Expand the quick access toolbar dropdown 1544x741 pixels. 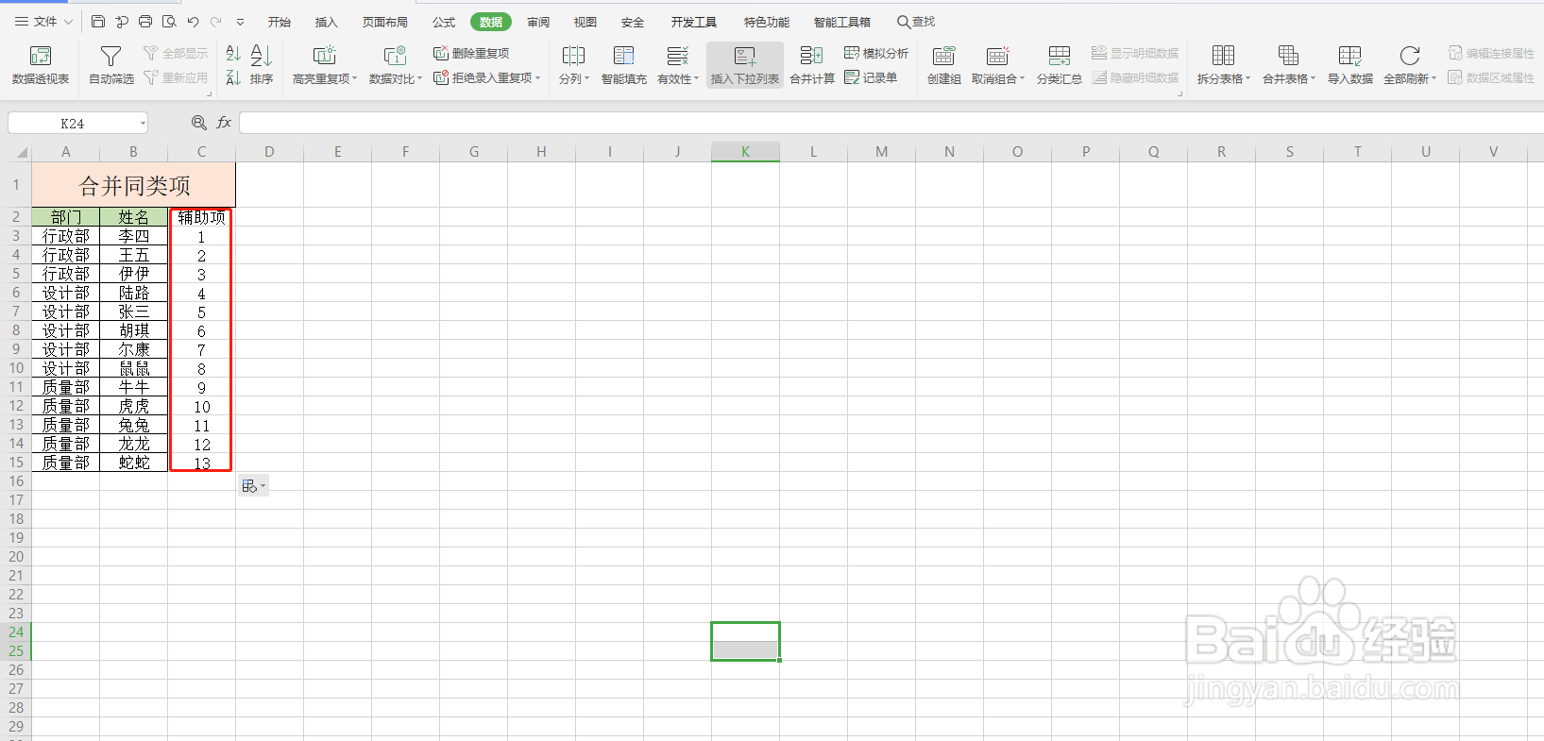click(x=240, y=22)
